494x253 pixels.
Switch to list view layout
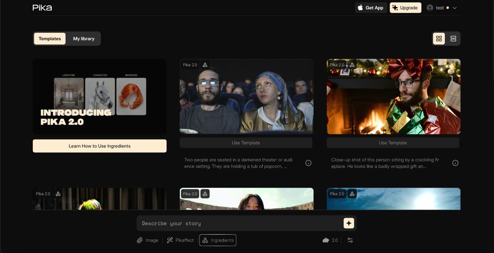453,39
